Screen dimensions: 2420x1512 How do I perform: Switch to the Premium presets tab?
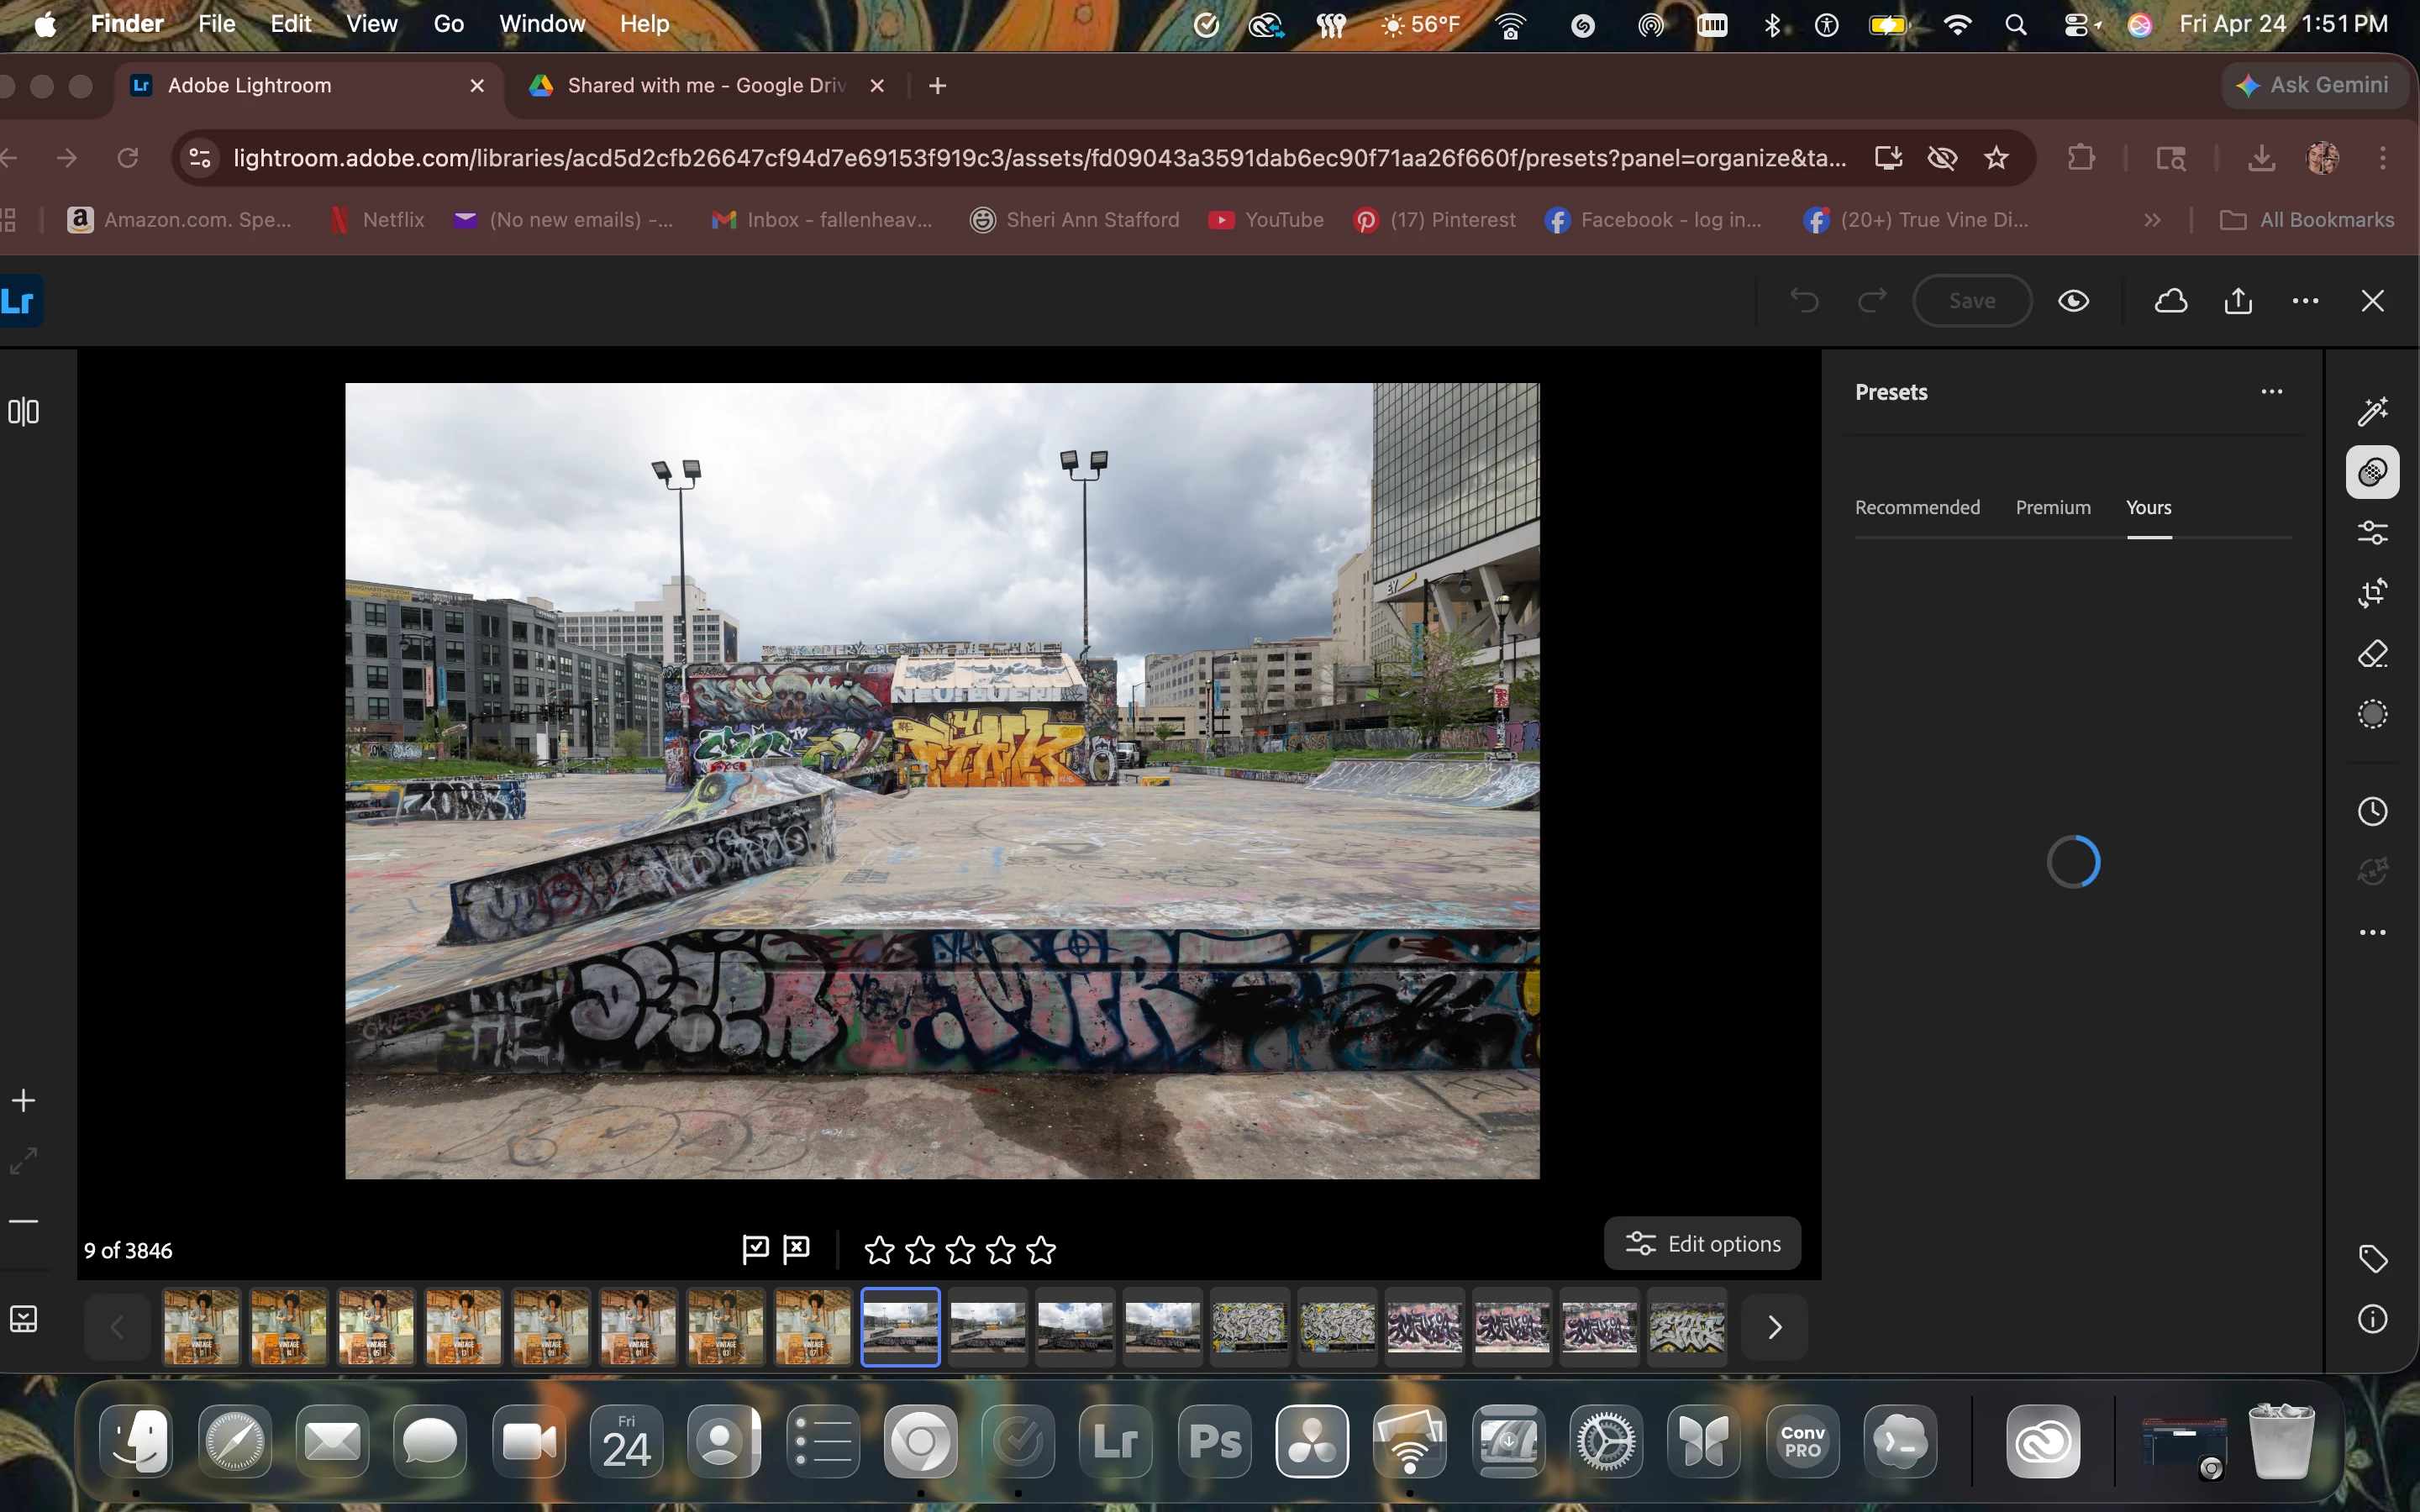tap(2052, 507)
